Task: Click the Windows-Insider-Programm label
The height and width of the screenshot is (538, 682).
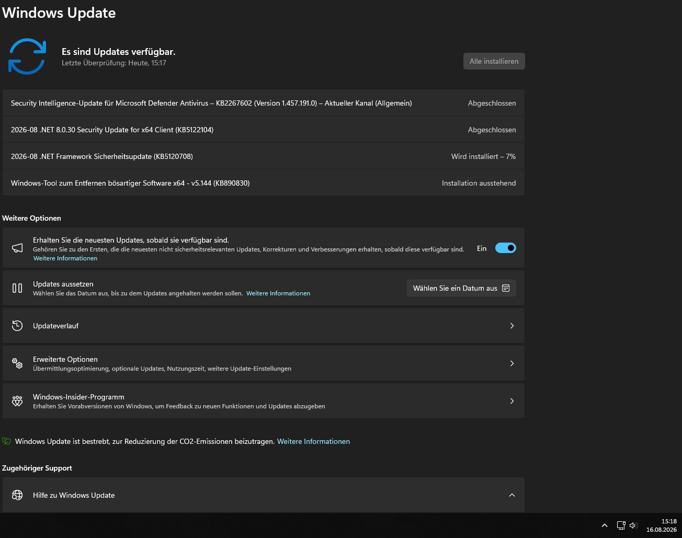Action: tap(78, 397)
